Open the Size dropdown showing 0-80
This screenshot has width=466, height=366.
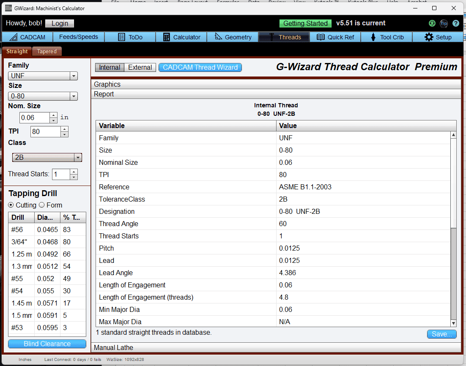(x=74, y=96)
